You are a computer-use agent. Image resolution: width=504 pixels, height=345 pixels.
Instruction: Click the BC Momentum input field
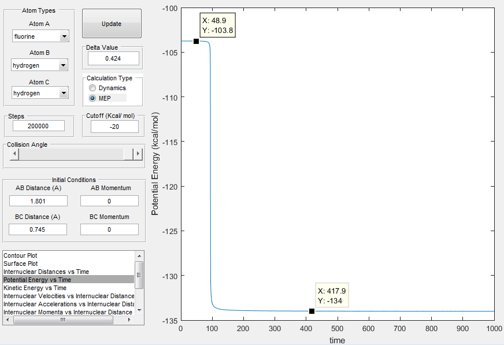click(109, 229)
